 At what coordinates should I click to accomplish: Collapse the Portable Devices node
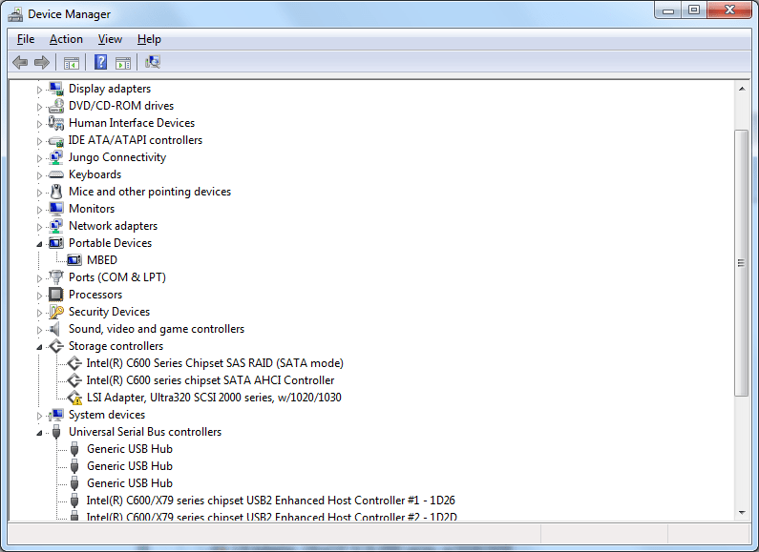coord(40,243)
